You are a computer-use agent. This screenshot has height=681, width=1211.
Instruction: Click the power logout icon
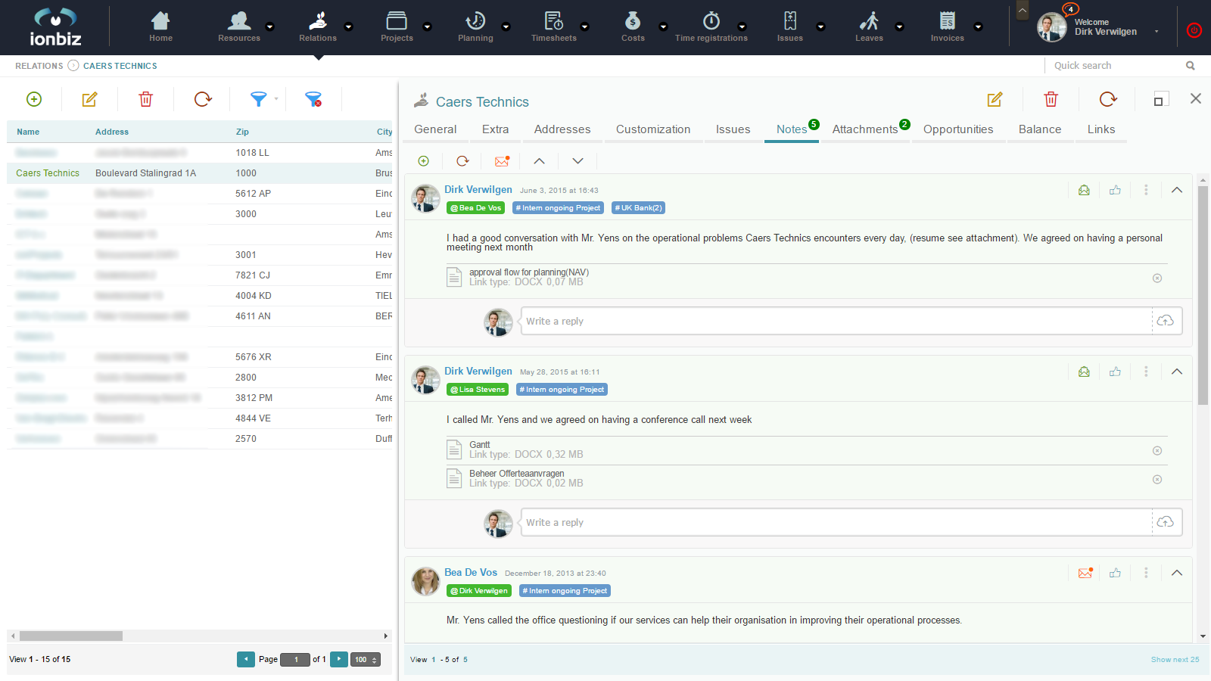[x=1194, y=30]
